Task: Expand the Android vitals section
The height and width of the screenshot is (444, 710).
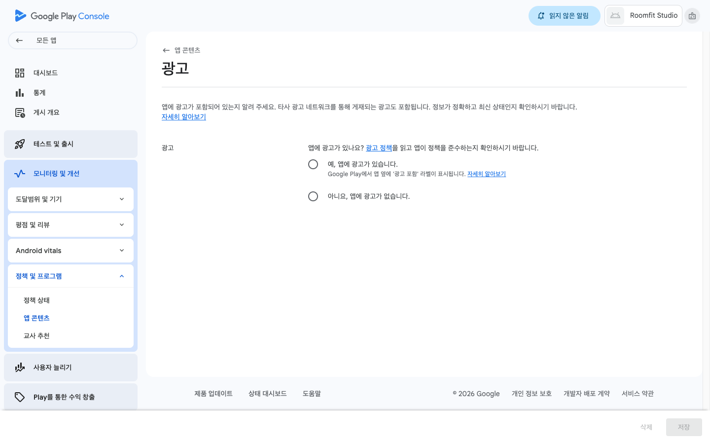Action: click(x=71, y=251)
